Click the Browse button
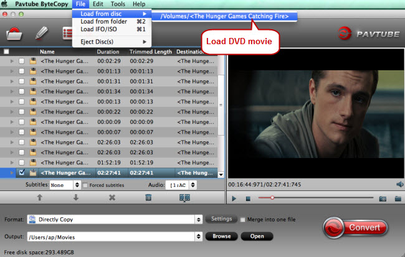Screen dimensions: 405x257 (x=222, y=236)
